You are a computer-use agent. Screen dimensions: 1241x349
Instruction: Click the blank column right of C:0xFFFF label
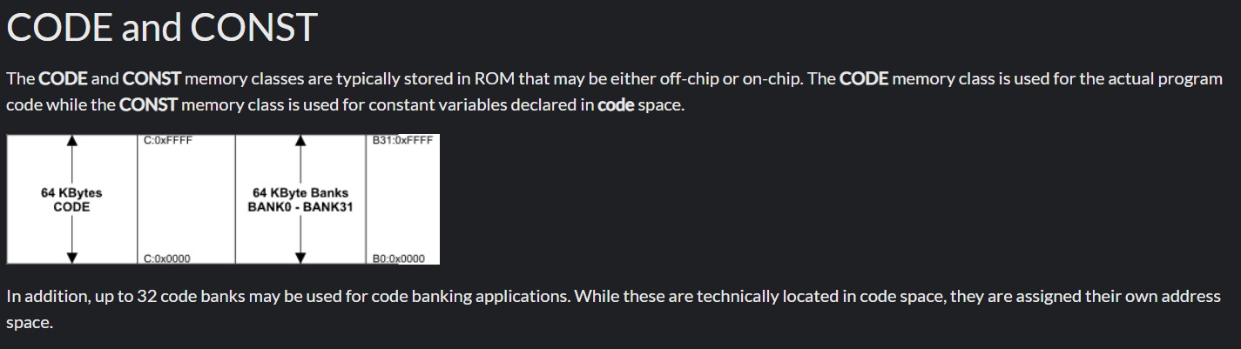point(186,200)
